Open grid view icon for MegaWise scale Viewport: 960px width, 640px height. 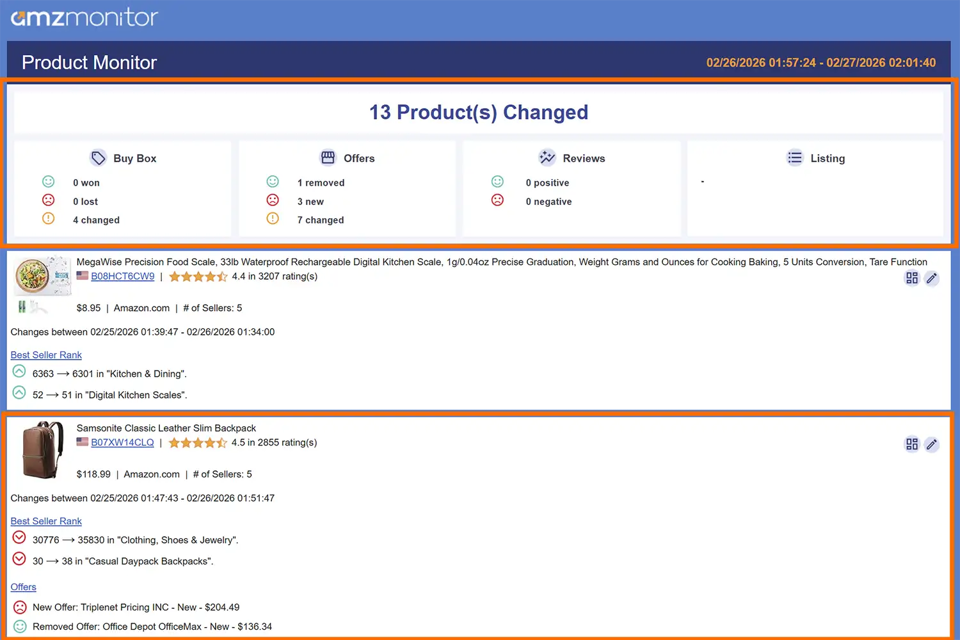point(911,278)
